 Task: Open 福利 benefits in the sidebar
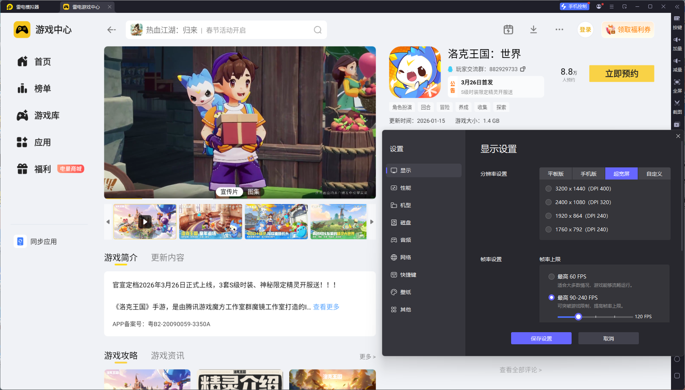[34, 169]
